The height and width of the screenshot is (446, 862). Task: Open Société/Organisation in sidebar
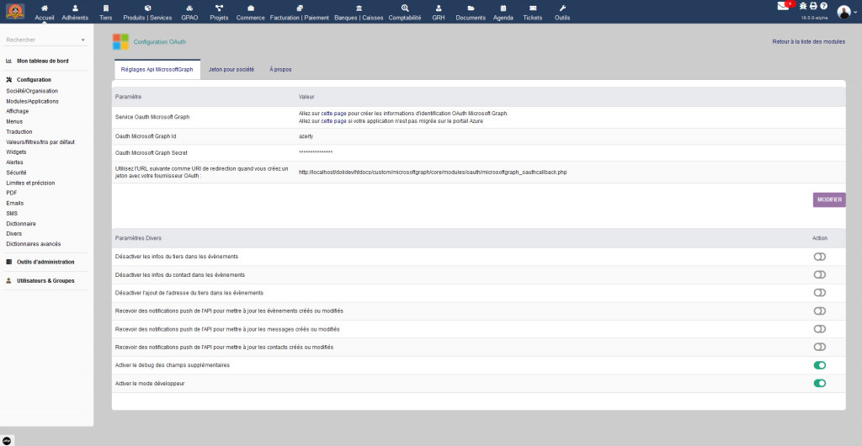[x=32, y=91]
